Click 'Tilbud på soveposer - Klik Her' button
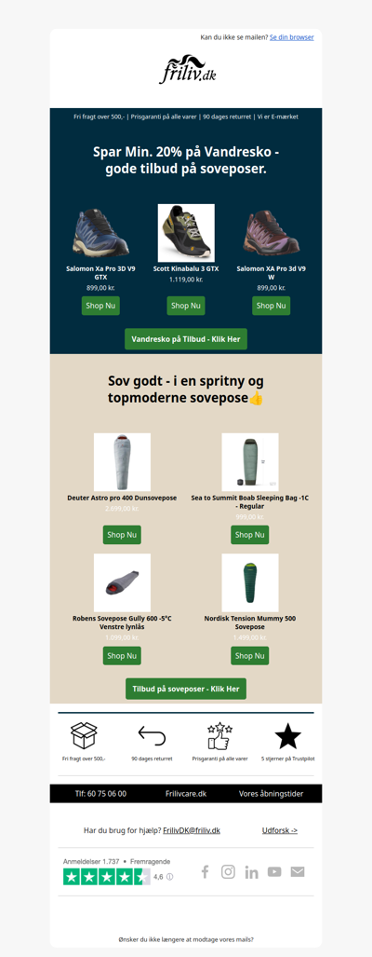Screen dimensions: 372x957 [186, 689]
